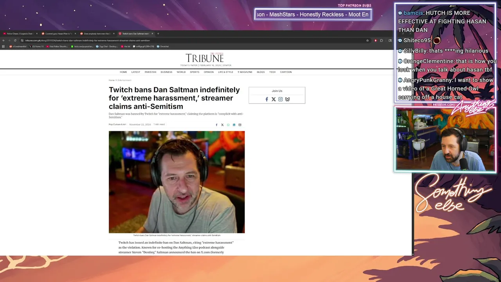The width and height of the screenshot is (501, 282).
Task: Open kick.com popout bookmark
Action: [x=82, y=46]
